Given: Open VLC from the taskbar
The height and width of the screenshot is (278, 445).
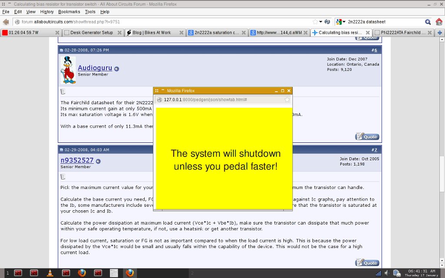Looking at the screenshot, I should pos(50,273).
